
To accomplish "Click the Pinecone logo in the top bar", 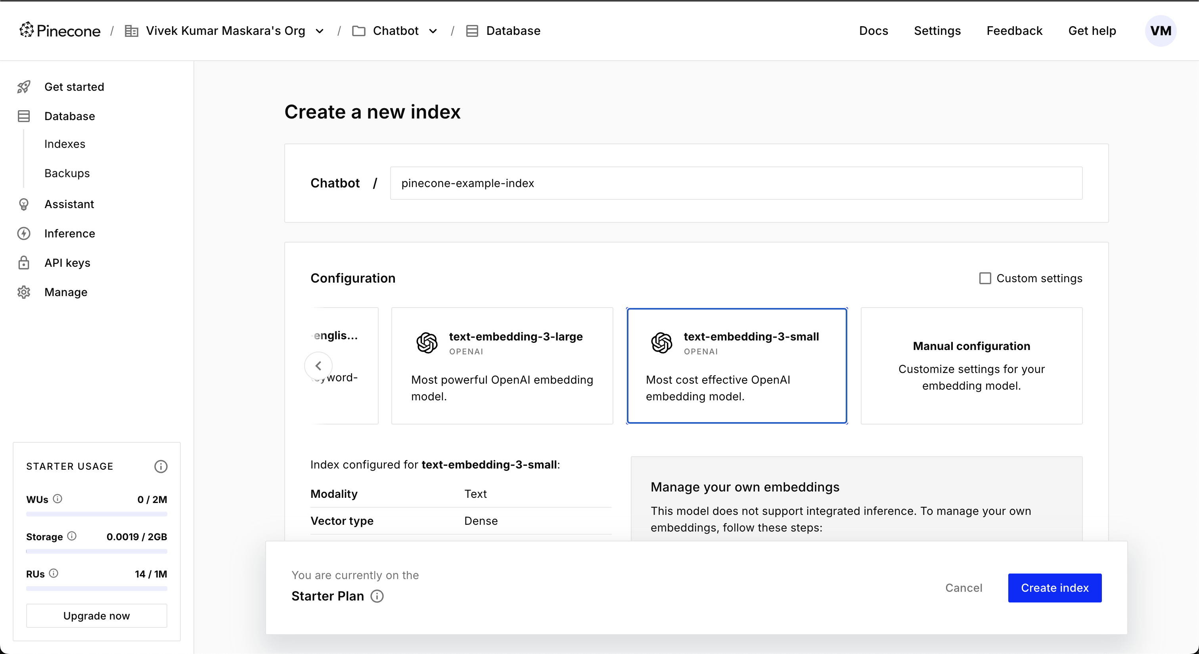I will coord(59,30).
